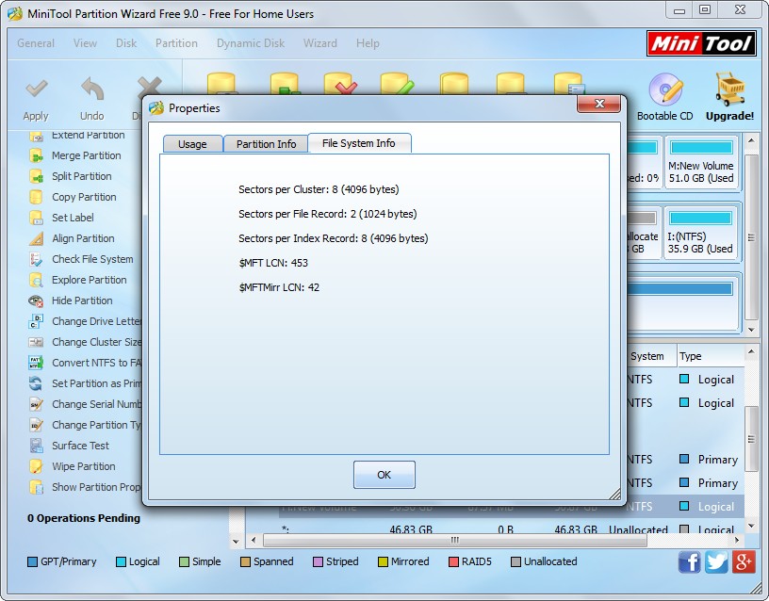Click the Logical legend color box
The image size is (769, 601).
[121, 561]
